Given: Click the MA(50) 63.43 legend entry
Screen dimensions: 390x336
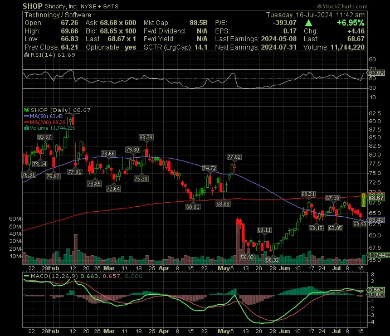Looking at the screenshot, I should 43,116.
